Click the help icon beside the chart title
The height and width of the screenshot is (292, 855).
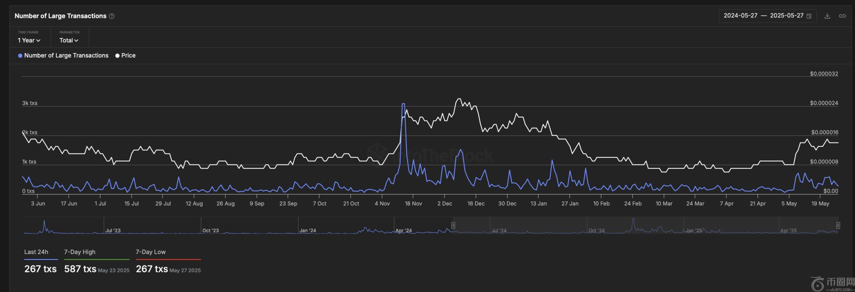pos(111,16)
